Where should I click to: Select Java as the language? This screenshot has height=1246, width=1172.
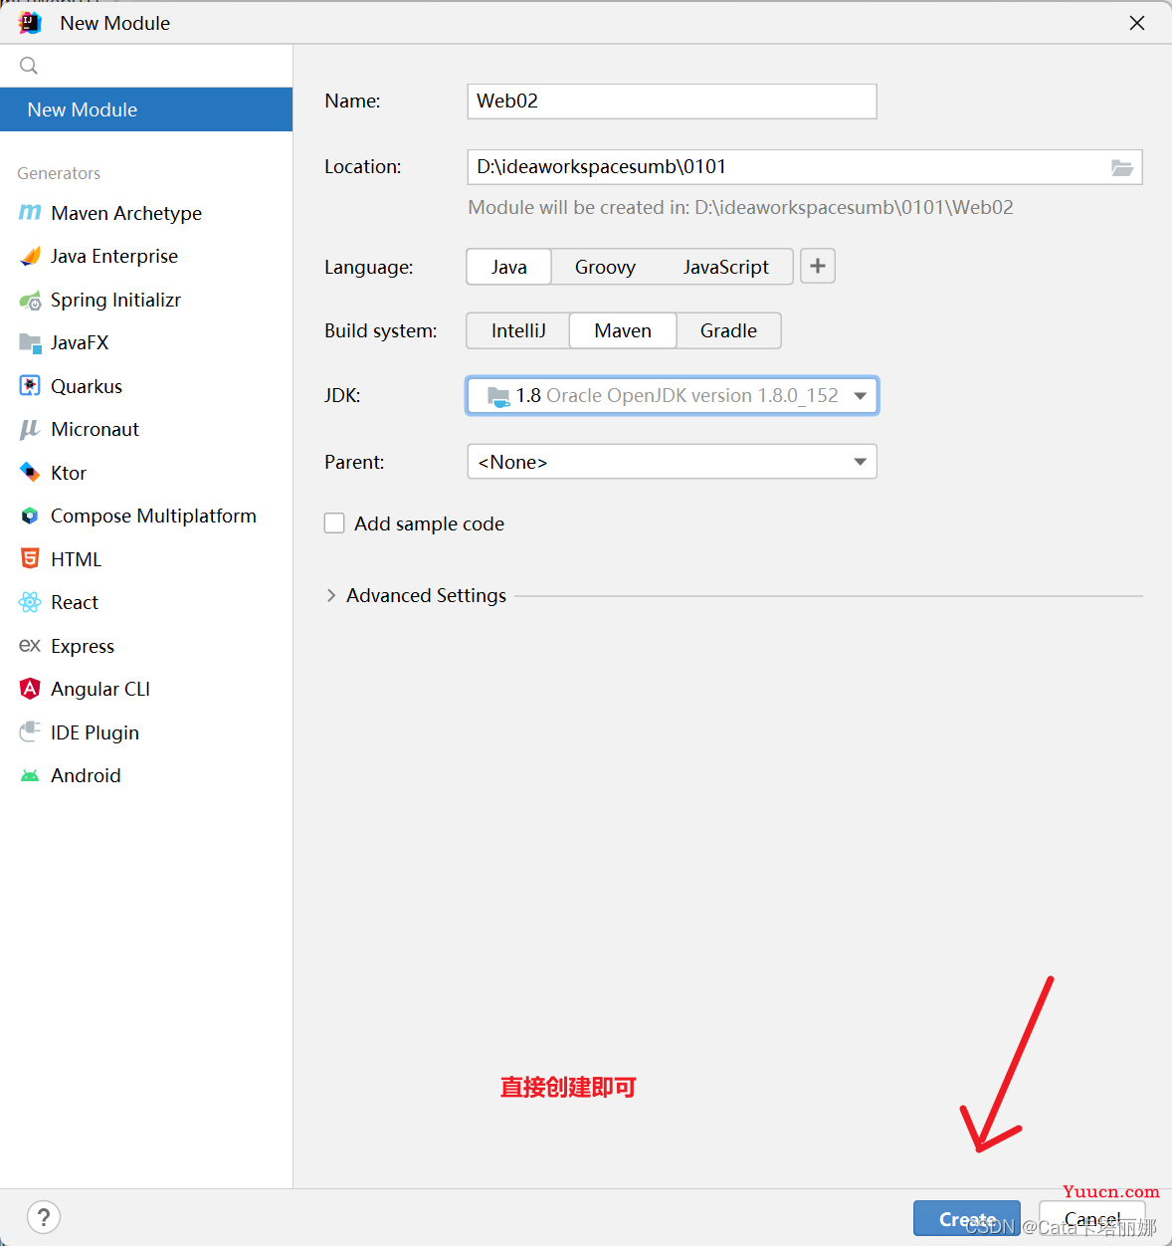point(509,267)
